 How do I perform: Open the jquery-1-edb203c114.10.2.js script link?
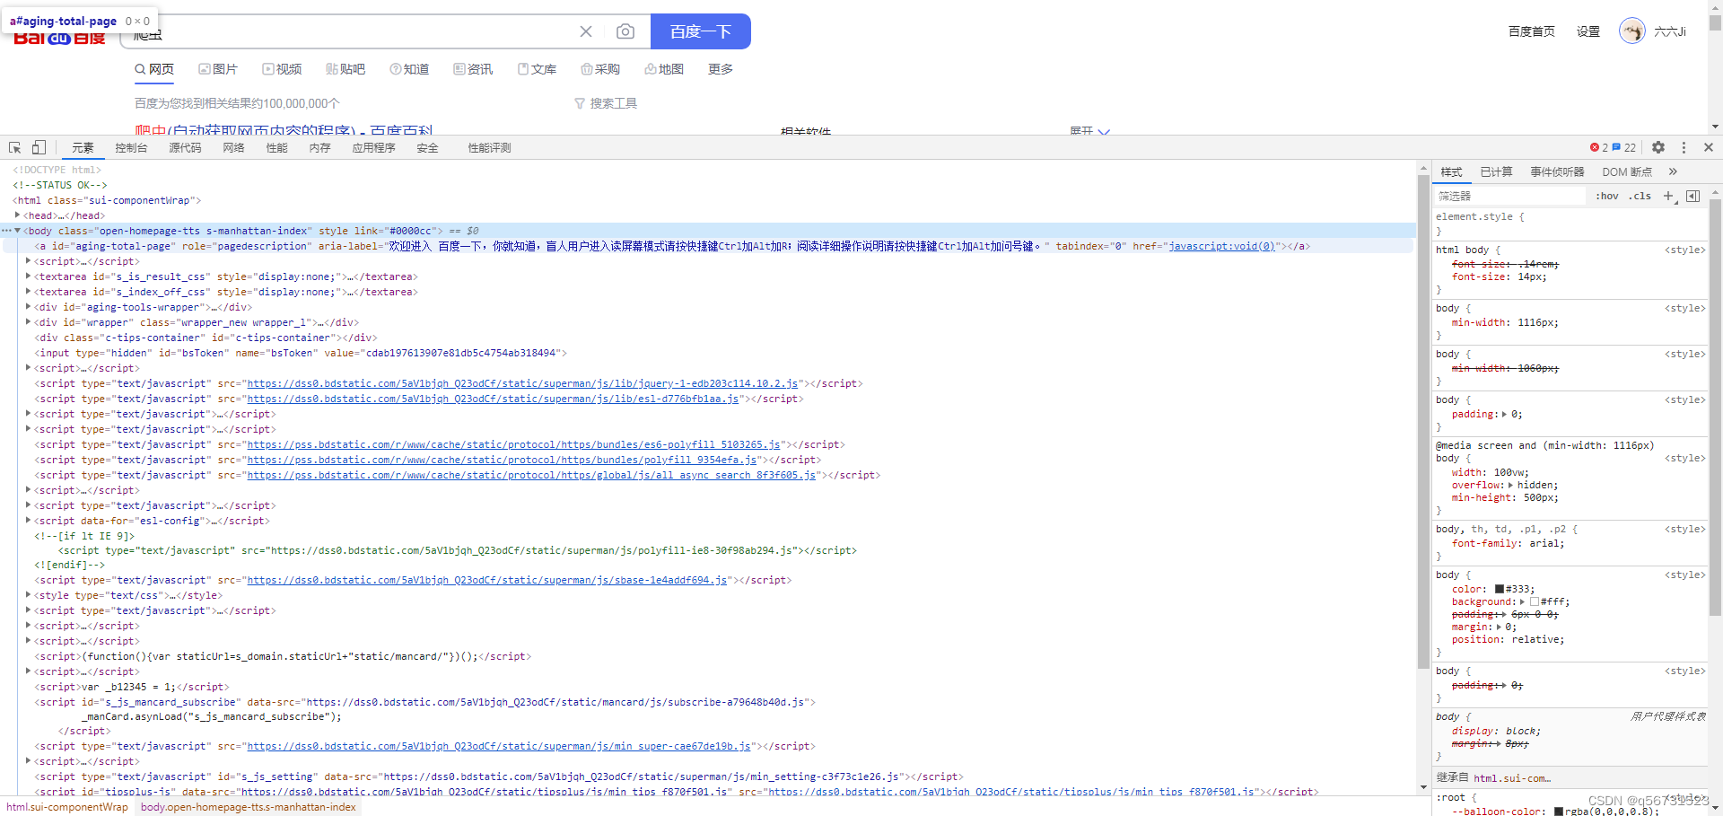coord(523,383)
